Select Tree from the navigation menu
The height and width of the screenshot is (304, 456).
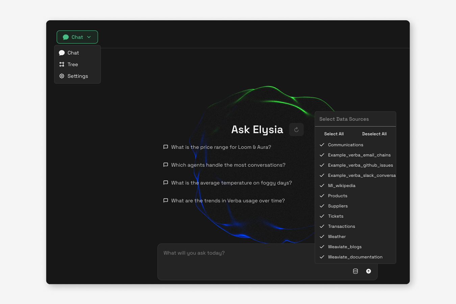pyautogui.click(x=72, y=64)
